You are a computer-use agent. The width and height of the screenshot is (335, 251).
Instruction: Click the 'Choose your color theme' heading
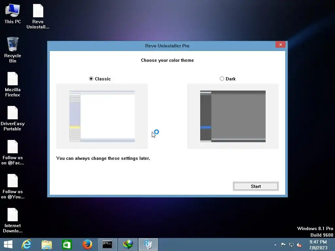tap(167, 60)
